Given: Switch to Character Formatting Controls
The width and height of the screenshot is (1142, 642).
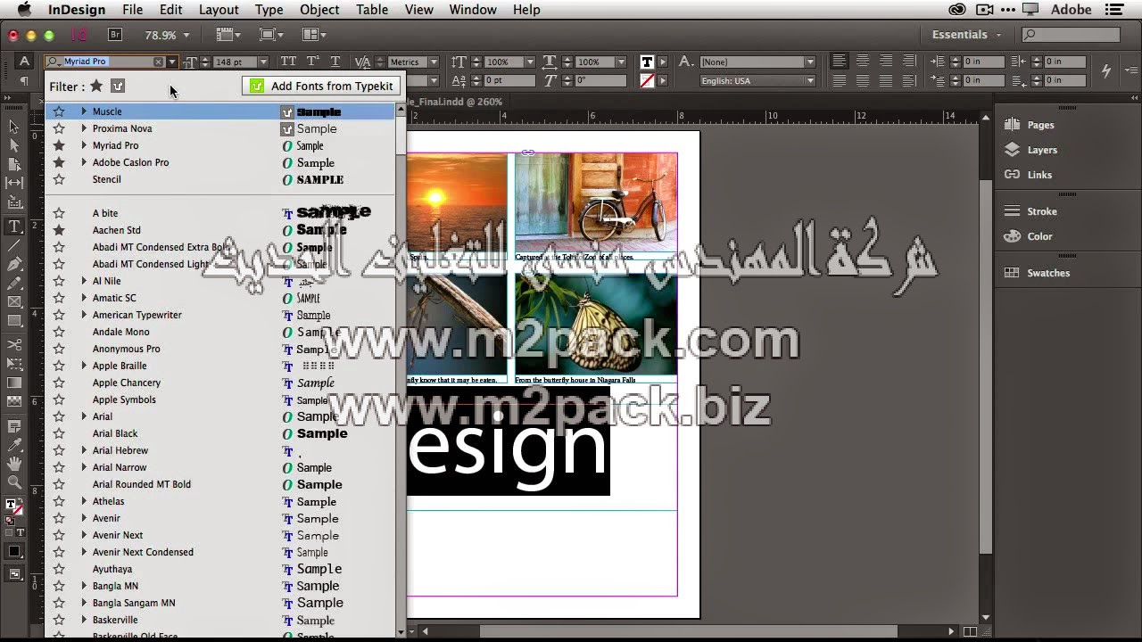Looking at the screenshot, I should pos(25,62).
